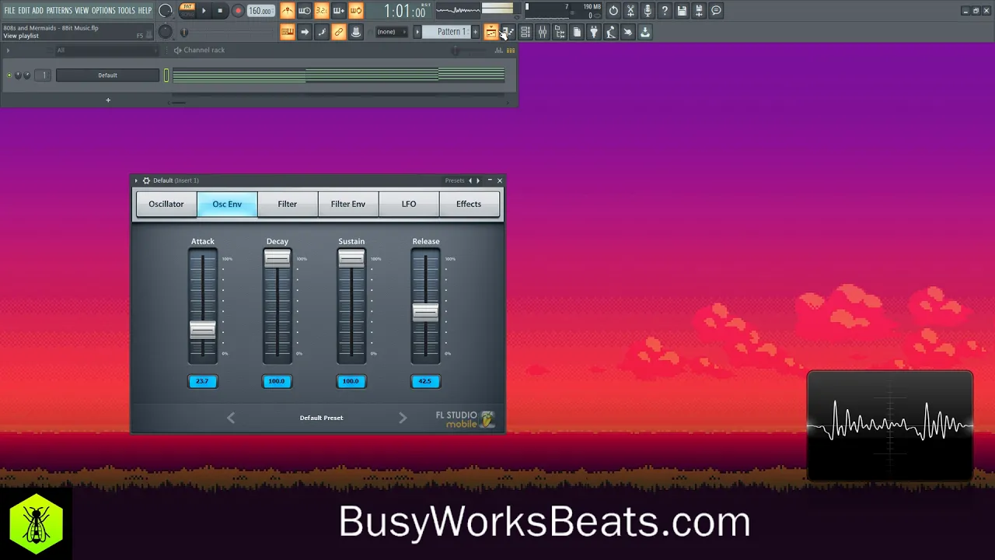Open the audio editor scissors icon
The width and height of the screenshot is (995, 560).
[630, 11]
